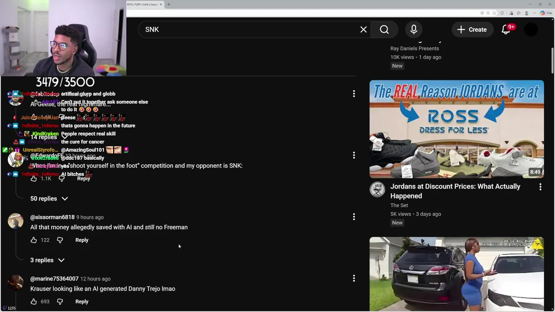This screenshot has height=312, width=555.
Task: Open the browser zoom icon
Action: pyautogui.click(x=488, y=13)
